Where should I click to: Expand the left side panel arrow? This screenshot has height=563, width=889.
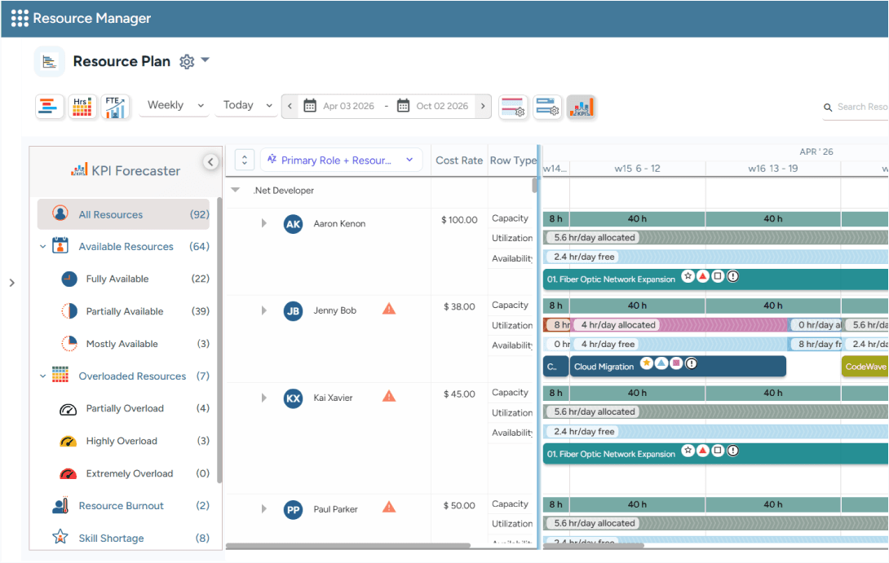coord(12,283)
